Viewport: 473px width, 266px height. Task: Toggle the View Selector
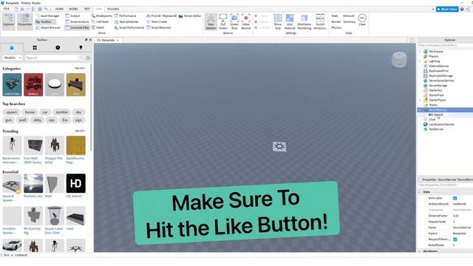[x=211, y=21]
